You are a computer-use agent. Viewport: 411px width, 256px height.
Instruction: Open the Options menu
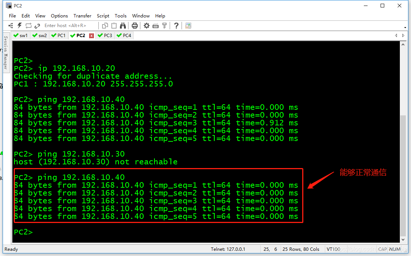click(x=59, y=16)
